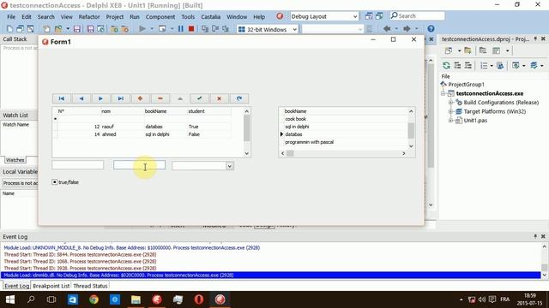Open the Castalia menu
The height and width of the screenshot is (308, 549).
tap(210, 17)
